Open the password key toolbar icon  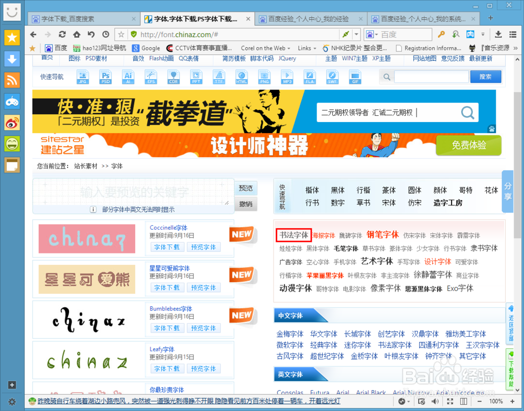pos(441,34)
